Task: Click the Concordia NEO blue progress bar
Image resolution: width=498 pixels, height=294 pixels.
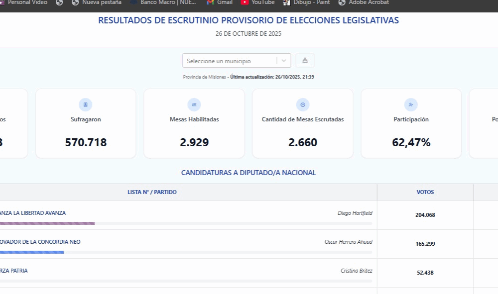Action: click(x=32, y=252)
